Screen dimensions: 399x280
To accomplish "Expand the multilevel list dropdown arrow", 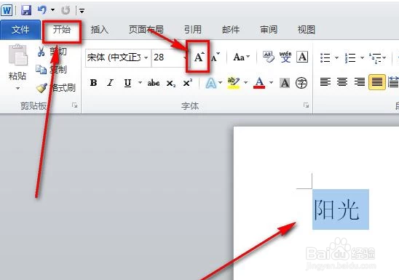I will pos(384,57).
